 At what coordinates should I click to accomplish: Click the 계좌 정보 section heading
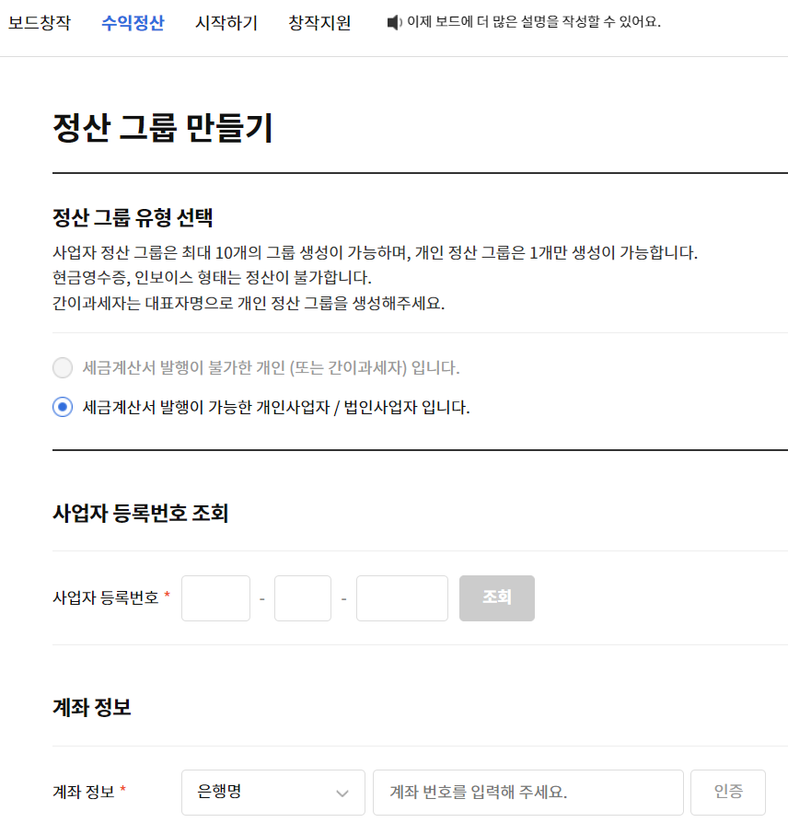pyautogui.click(x=91, y=708)
